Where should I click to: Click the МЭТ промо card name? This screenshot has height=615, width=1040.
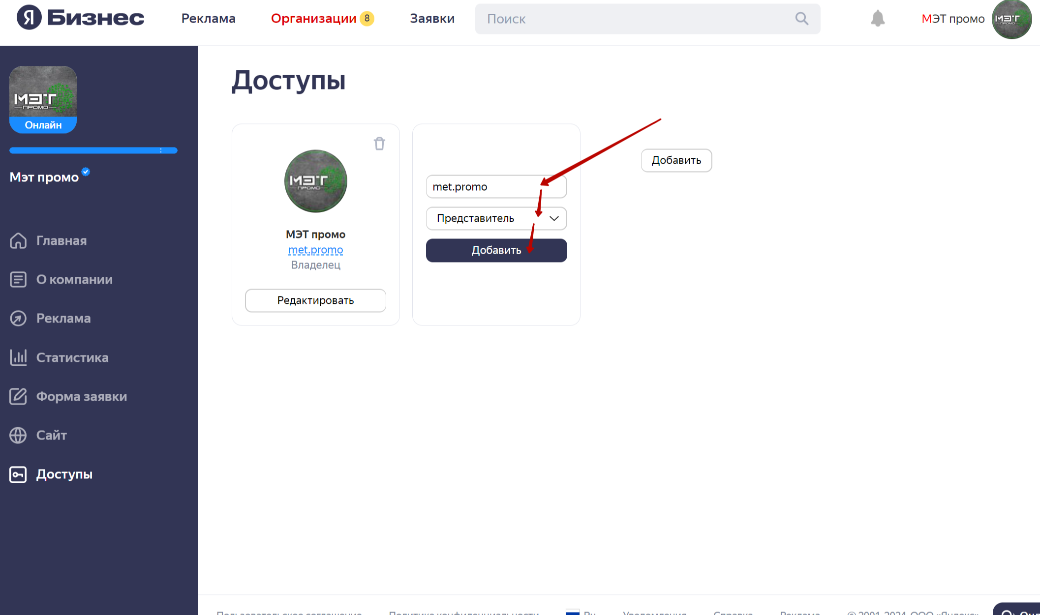coord(316,234)
